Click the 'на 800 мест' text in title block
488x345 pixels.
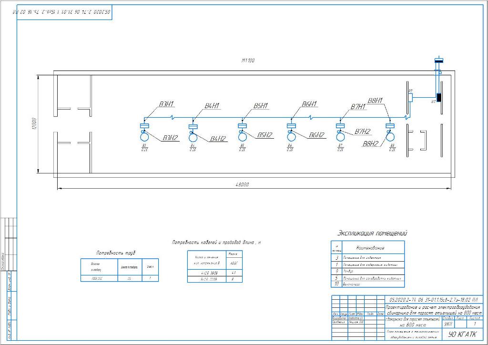414,325
